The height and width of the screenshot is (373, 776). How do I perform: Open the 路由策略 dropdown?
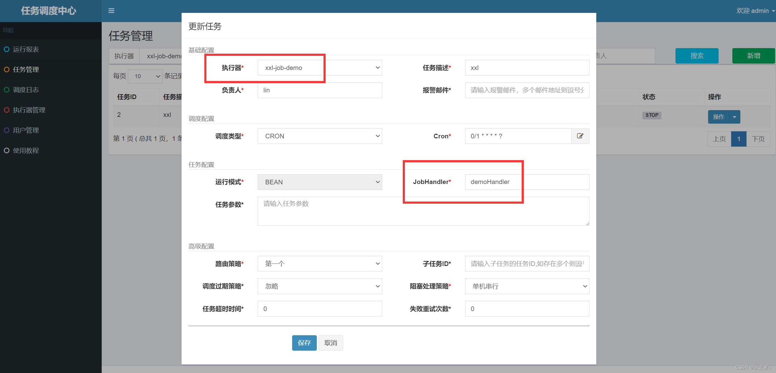coord(320,263)
